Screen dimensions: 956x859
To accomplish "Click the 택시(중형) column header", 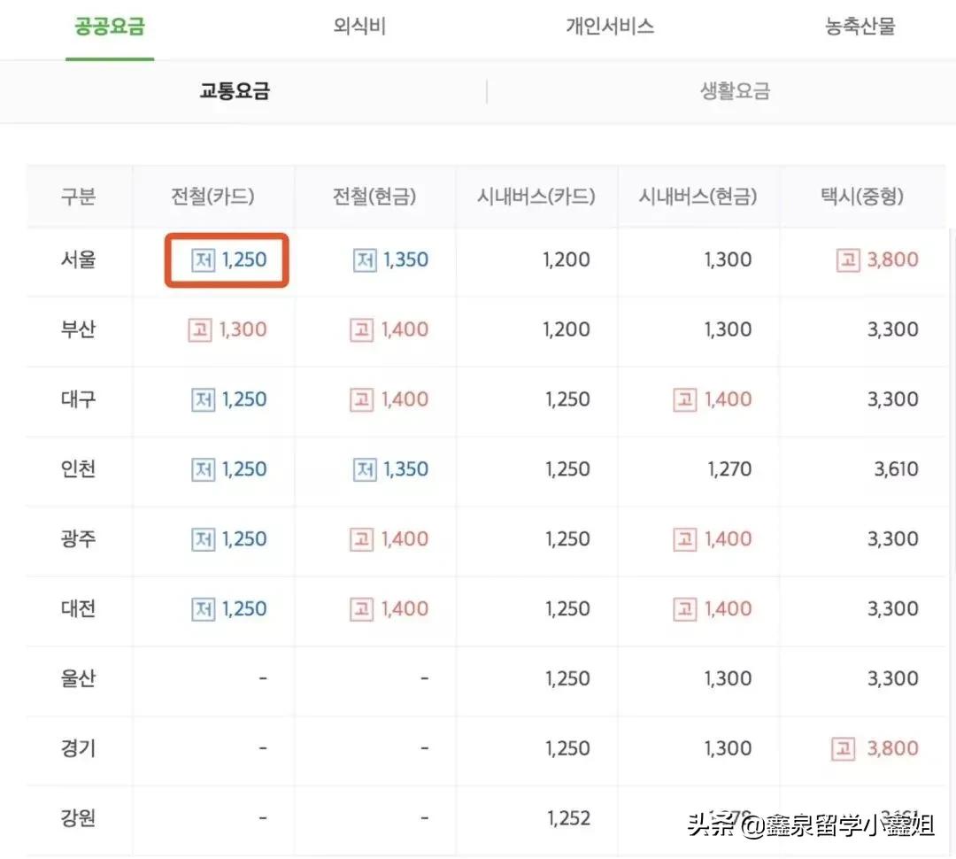I will coord(863,197).
